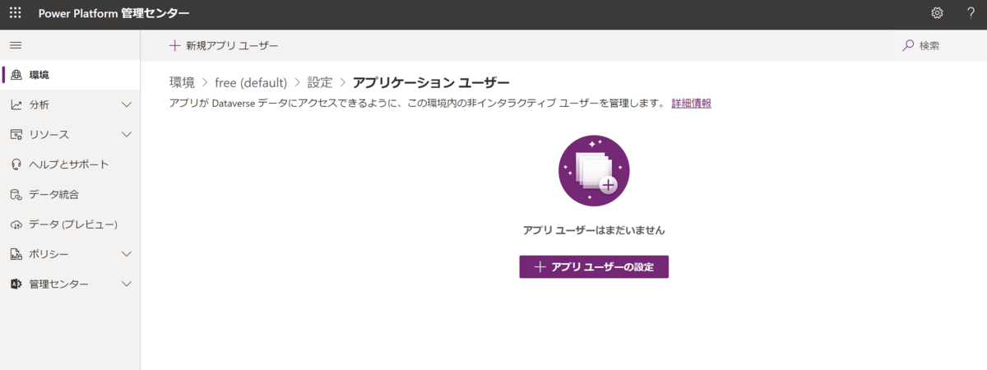Expand the 管理センター chevron
The width and height of the screenshot is (987, 370).
click(127, 284)
